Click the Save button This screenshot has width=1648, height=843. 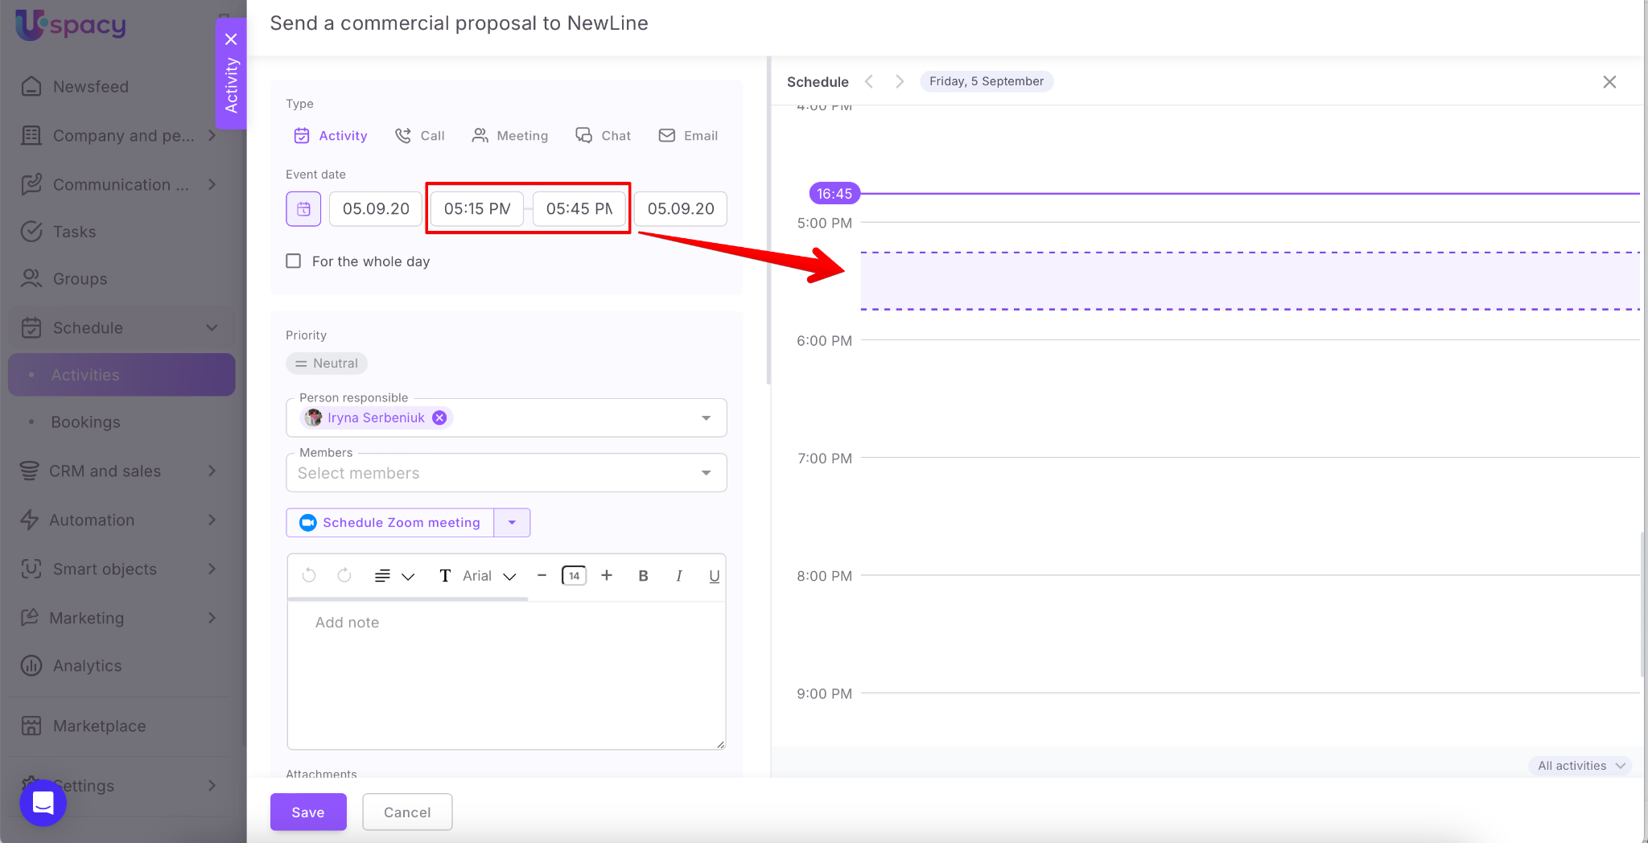308,812
